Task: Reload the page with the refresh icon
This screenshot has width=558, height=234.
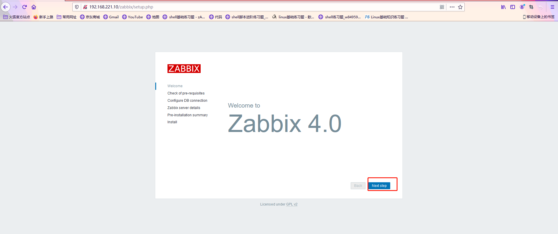Action: [x=24, y=7]
